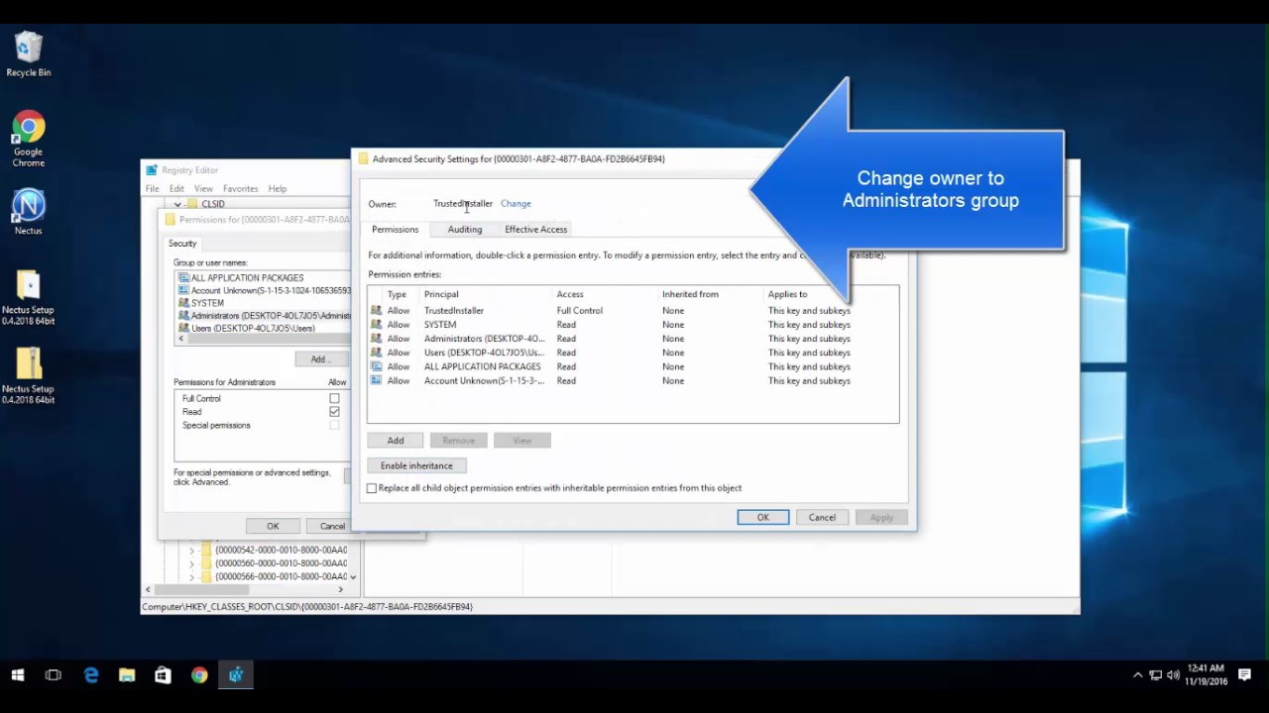Select the Security tab in Permissions dialog

[182, 244]
